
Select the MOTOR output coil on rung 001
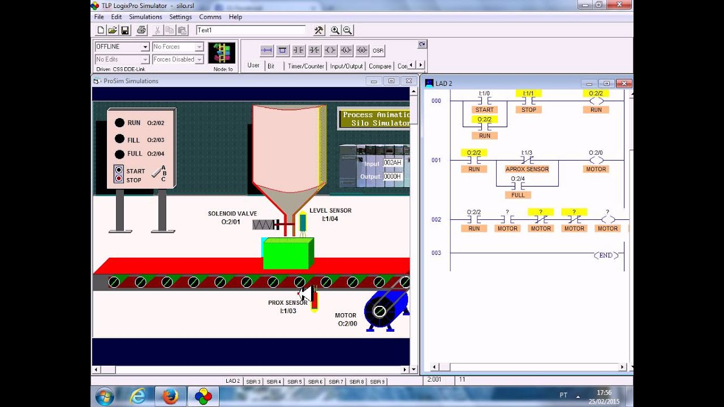(x=596, y=161)
